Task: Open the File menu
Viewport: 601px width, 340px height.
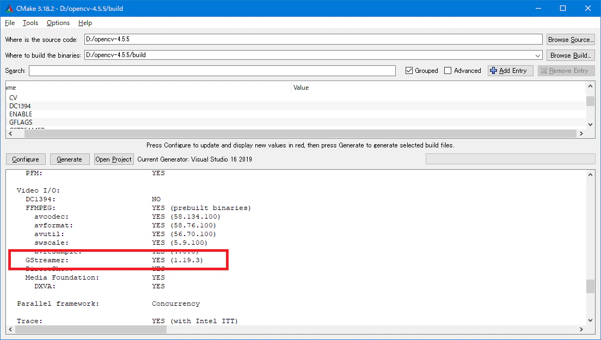Action: point(10,23)
